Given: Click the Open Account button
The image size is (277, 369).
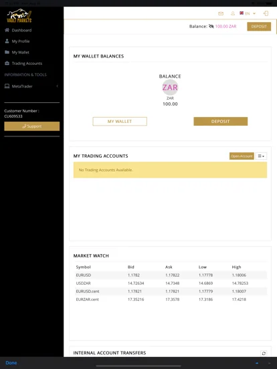Looking at the screenshot, I should point(242,156).
